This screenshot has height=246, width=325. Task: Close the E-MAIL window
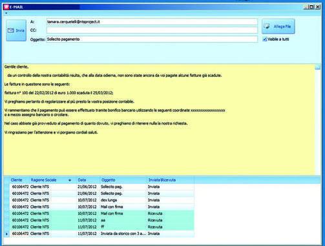(x=318, y=7)
